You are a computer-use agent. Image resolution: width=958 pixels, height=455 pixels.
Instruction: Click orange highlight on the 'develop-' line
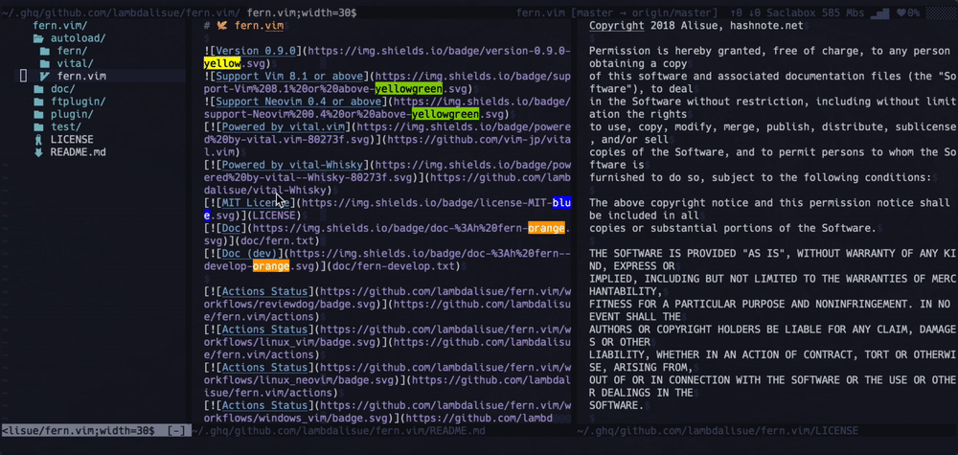pos(271,266)
